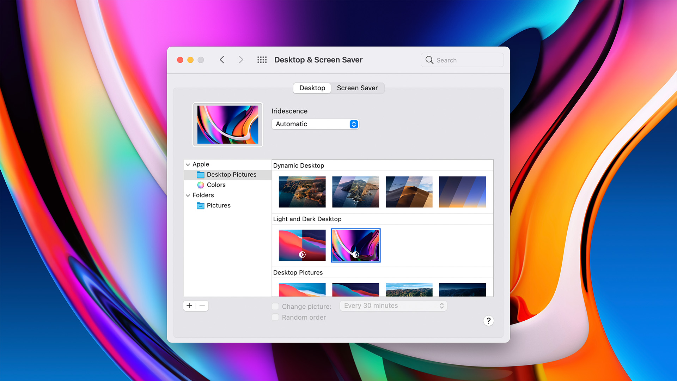Click the Desktop Pictures folder icon
Image resolution: width=677 pixels, height=381 pixels.
click(201, 175)
